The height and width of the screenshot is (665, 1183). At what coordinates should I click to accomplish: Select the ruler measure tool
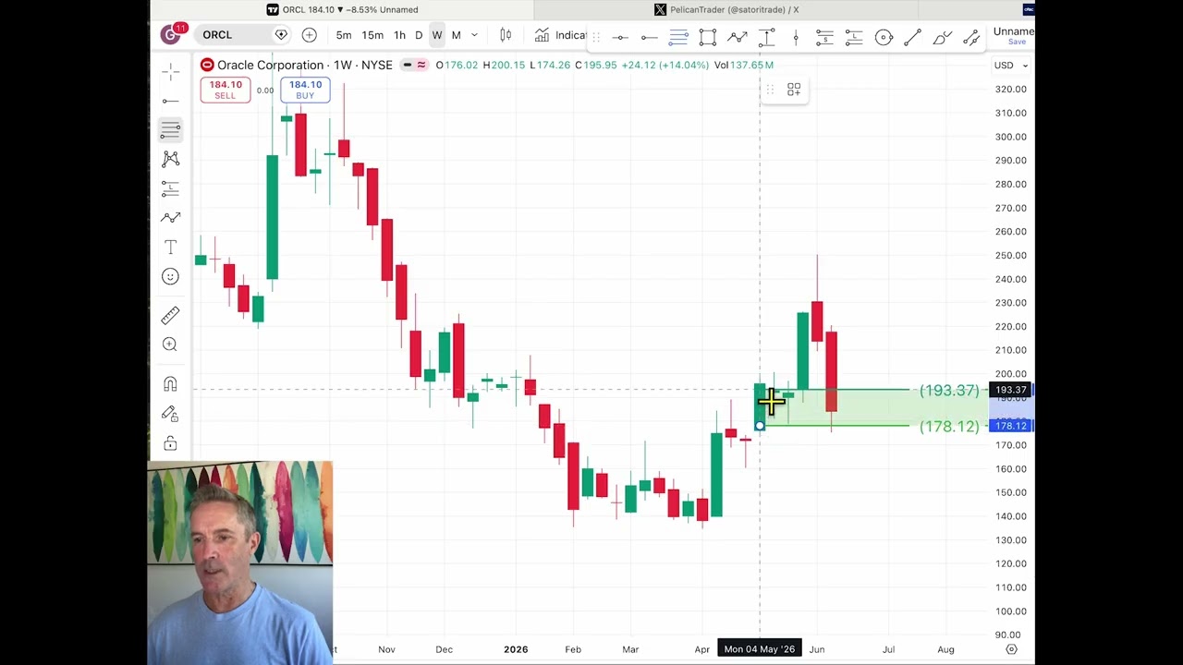pos(170,316)
